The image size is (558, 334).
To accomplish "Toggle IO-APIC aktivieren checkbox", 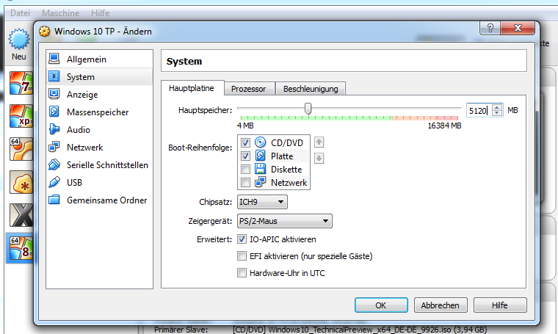I will (x=242, y=239).
